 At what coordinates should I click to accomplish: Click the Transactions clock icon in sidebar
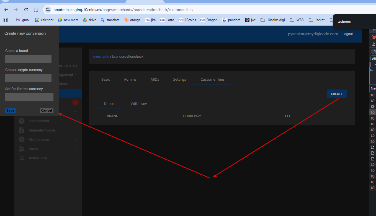point(21,121)
